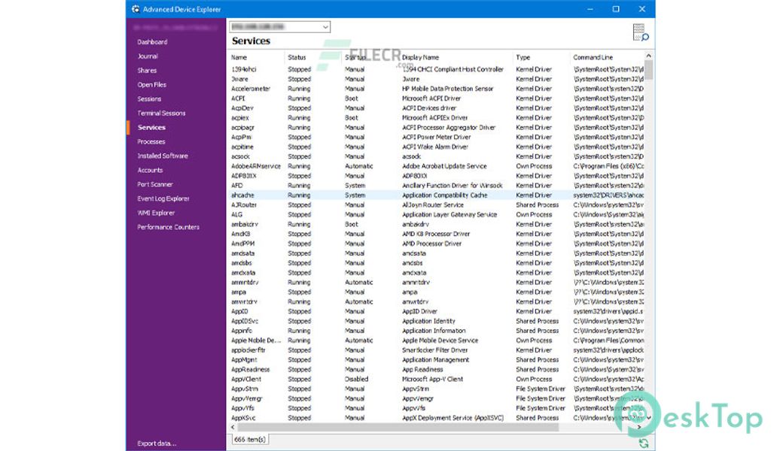The image size is (780, 451).
Task: Go to Event Log Explorer
Action: click(163, 198)
